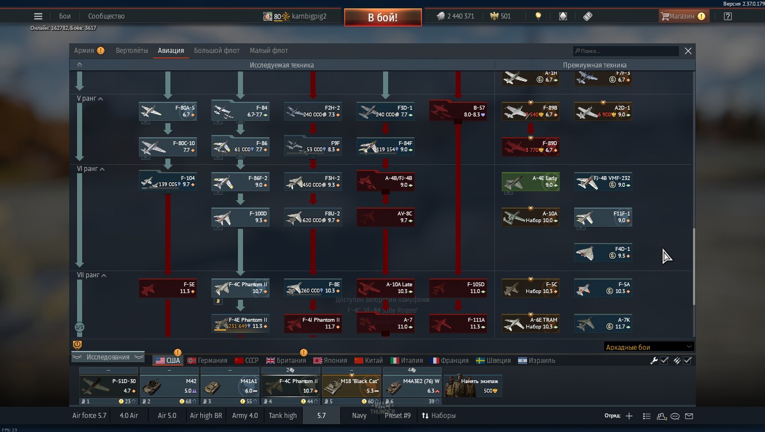765x432 pixels.
Task: Switch to the Вертолёты tab
Action: (132, 51)
